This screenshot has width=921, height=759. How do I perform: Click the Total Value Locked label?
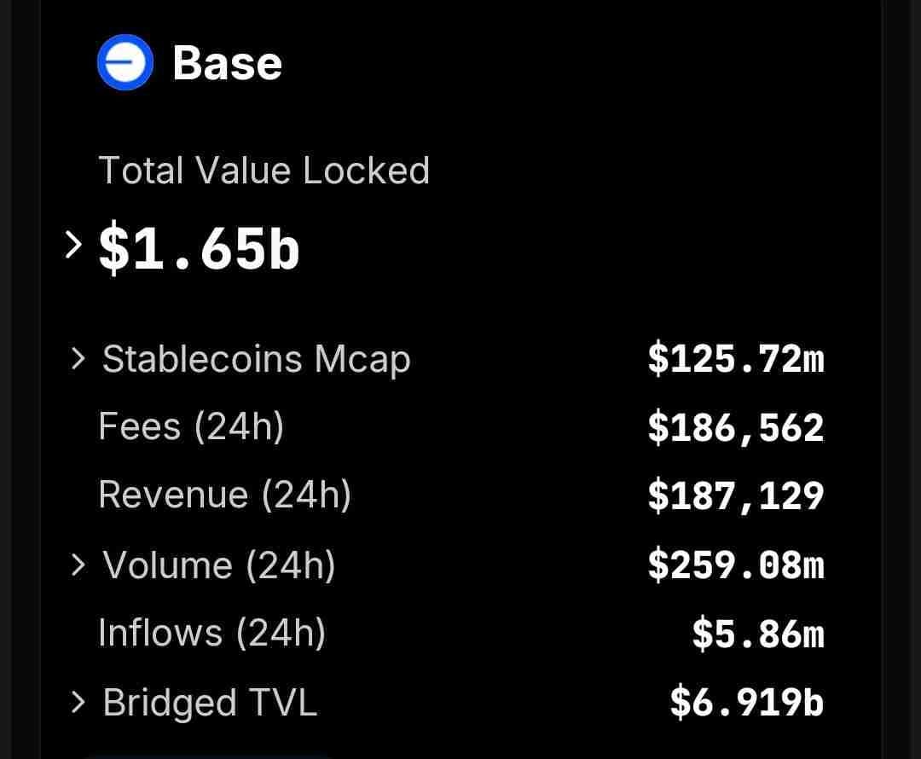264,171
